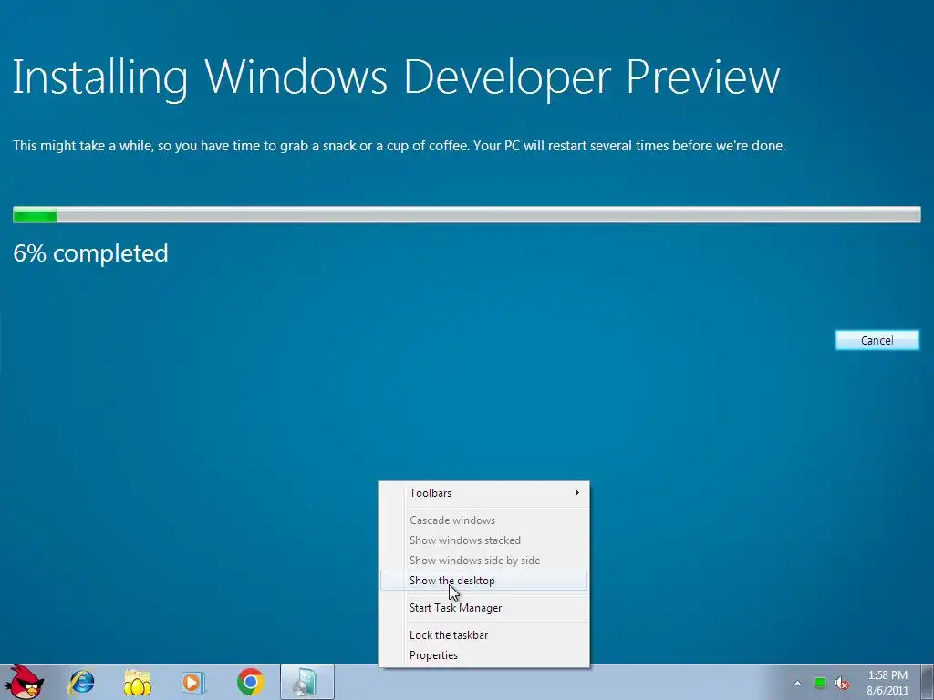Click the installation progress bar
This screenshot has width=934, height=700.
pos(467,215)
